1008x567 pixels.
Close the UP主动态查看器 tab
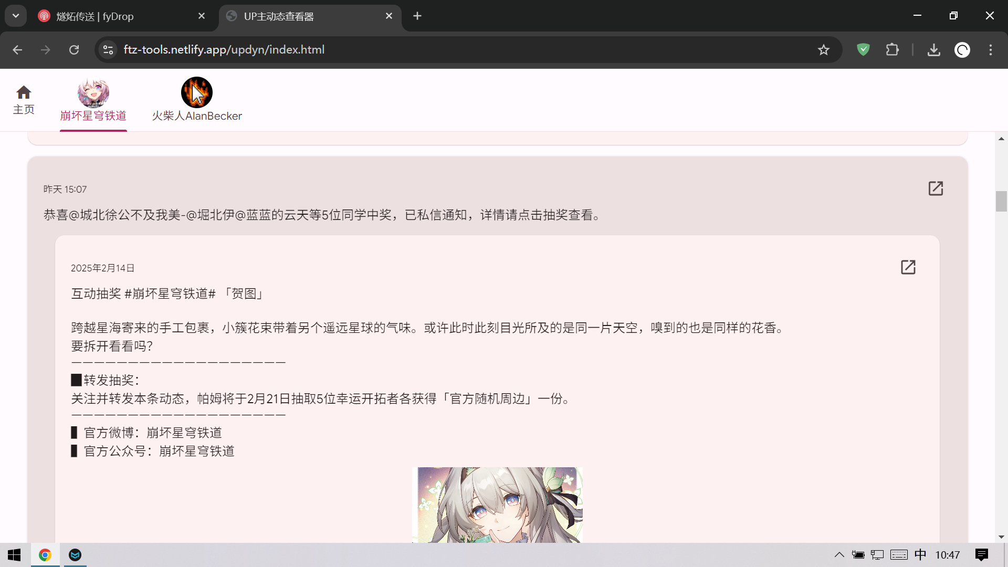(389, 16)
